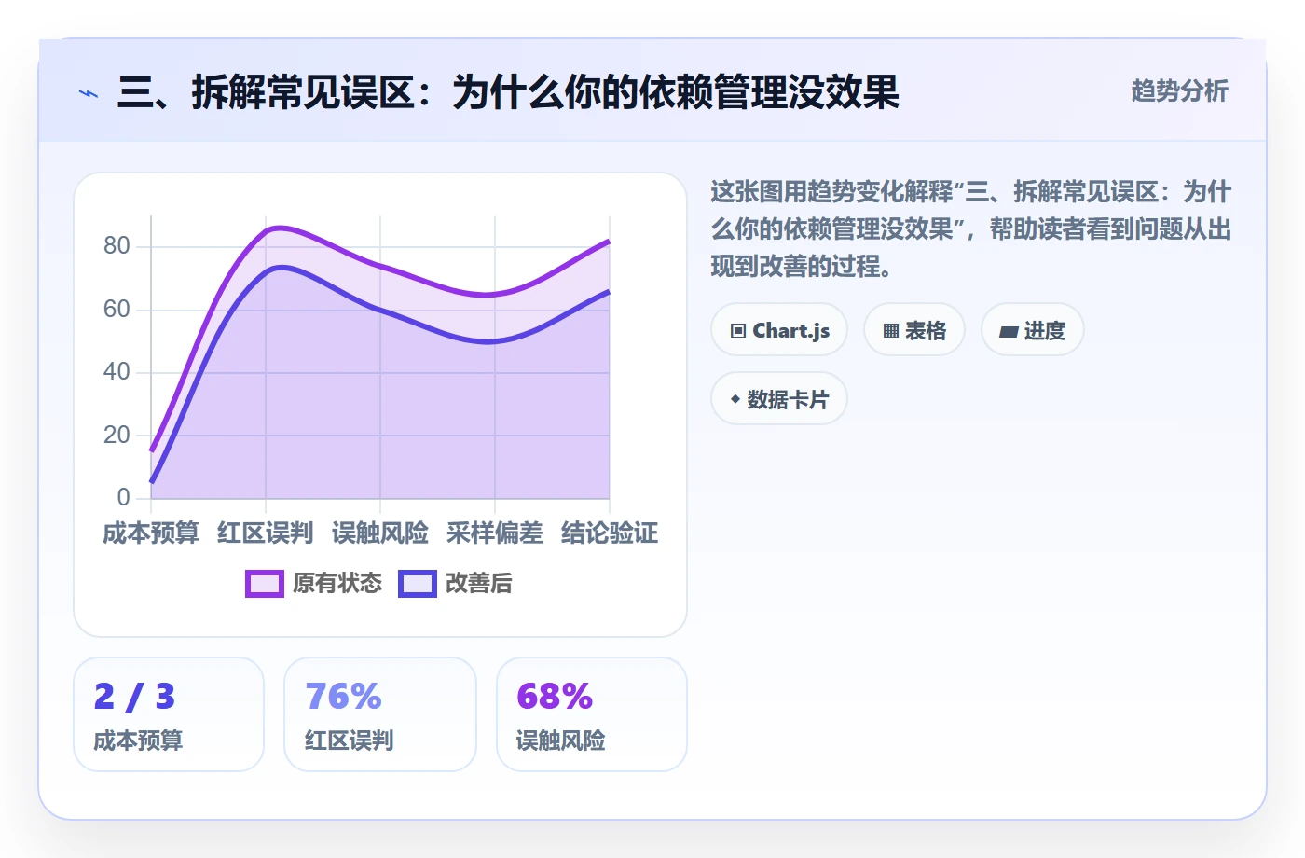Screen dimensions: 1305x858
Task: Select the 进度 tag chip
Action: click(1033, 330)
